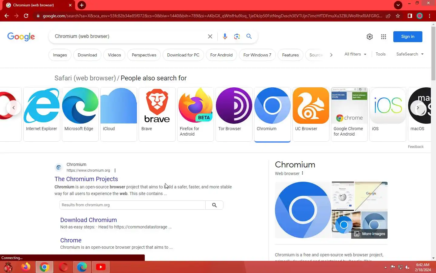
Task: Open Download Chromium sitelink
Action: [x=88, y=220]
